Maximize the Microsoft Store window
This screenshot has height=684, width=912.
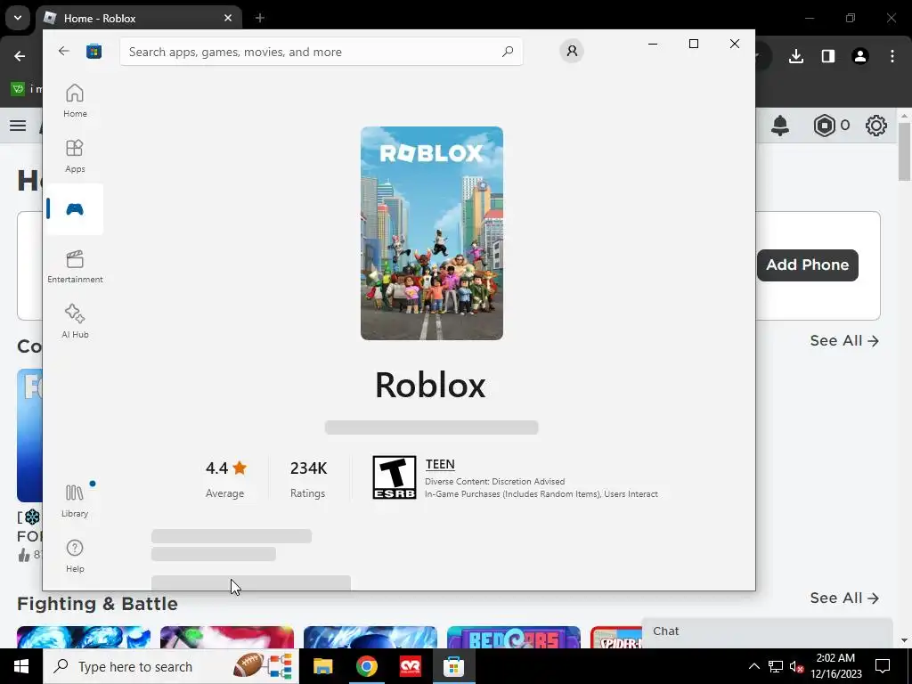tap(693, 44)
